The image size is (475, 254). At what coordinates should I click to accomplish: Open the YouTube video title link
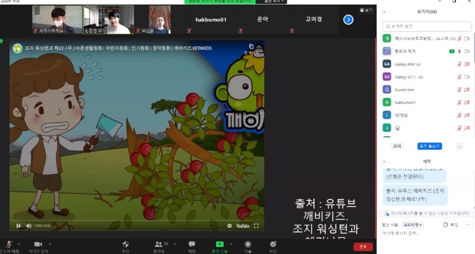point(118,48)
